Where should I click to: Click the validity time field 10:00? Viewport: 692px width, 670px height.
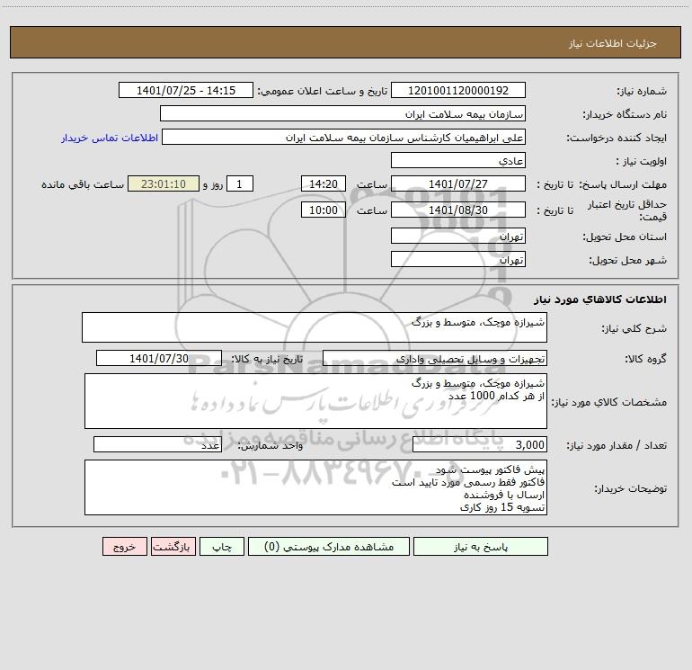[x=323, y=210]
